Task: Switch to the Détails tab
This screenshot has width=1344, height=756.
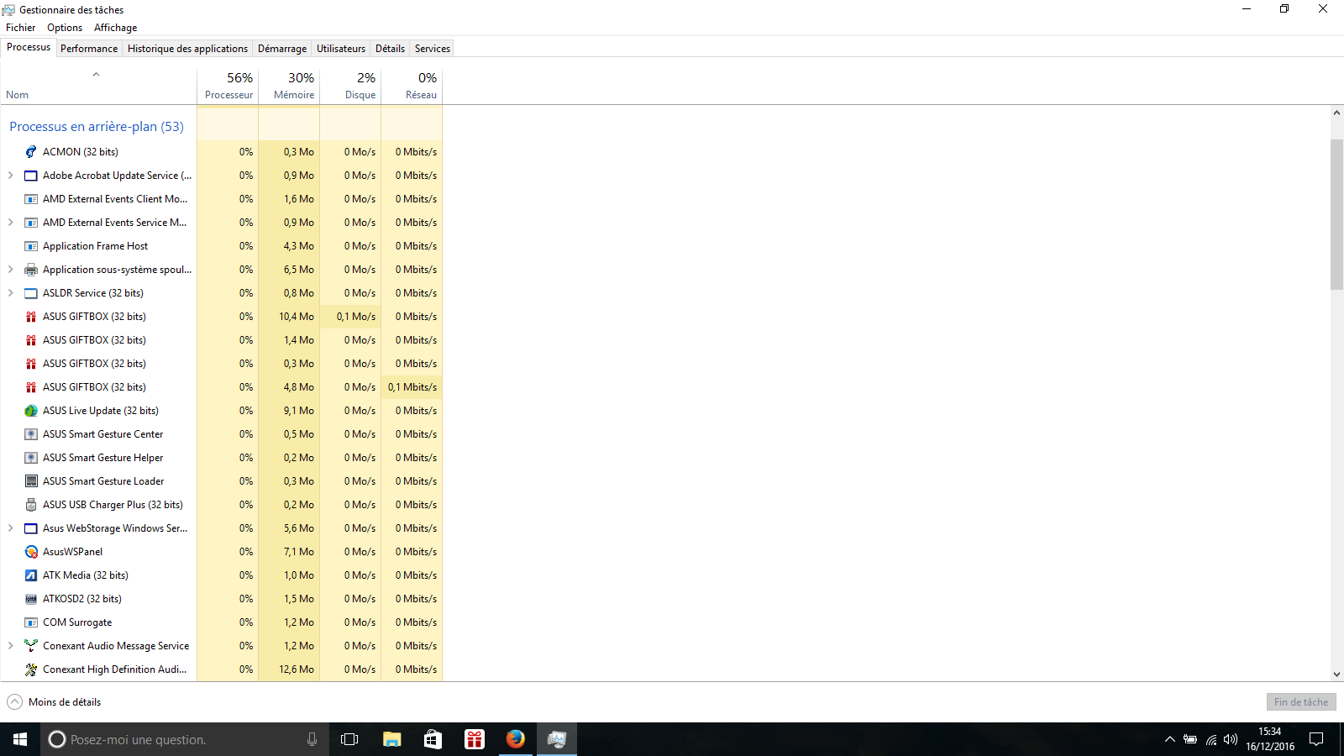Action: [390, 49]
